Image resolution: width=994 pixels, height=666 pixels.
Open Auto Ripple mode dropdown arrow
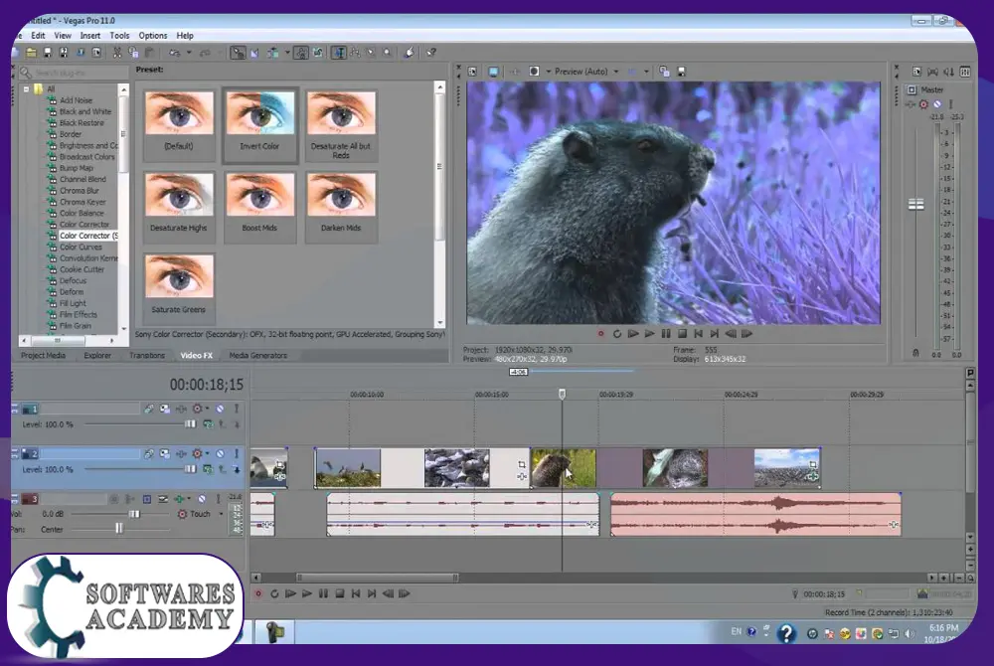click(x=287, y=53)
